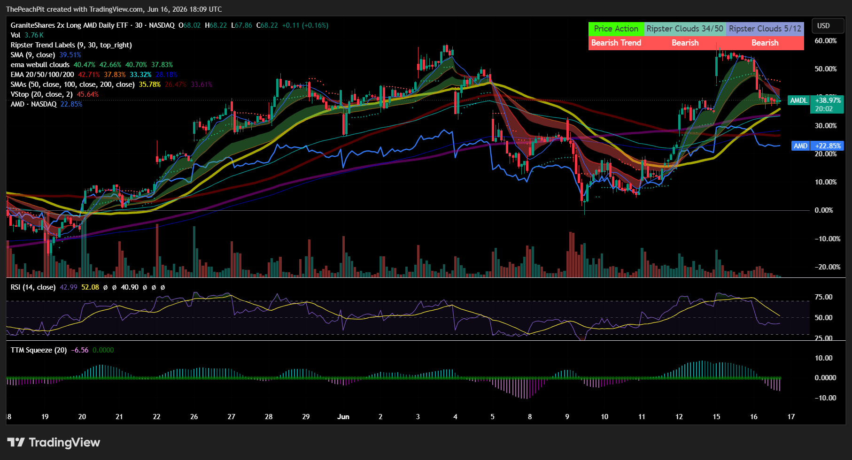This screenshot has width=852, height=460.
Task: Click the VStop value 45.64%
Action: pyautogui.click(x=88, y=94)
